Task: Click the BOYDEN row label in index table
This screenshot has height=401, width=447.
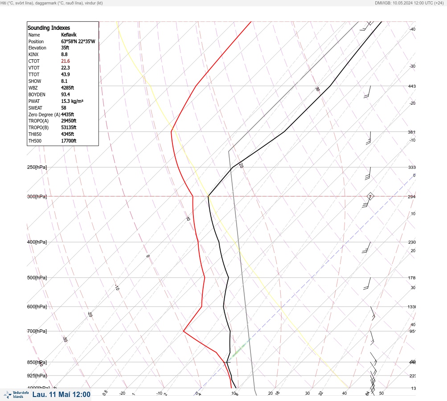Action: 37,94
